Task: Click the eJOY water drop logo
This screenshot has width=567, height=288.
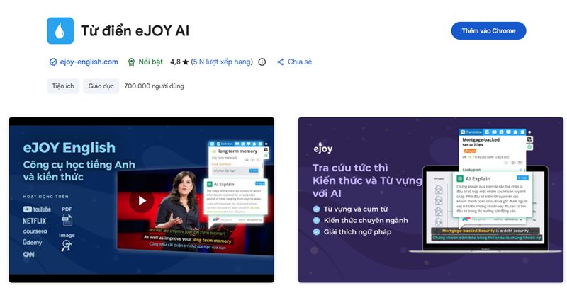Action: coord(60,31)
